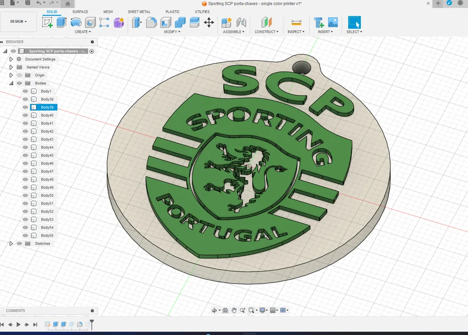The height and width of the screenshot is (335, 468).
Task: Open the Measure tool under Inspect
Action: pos(296,21)
